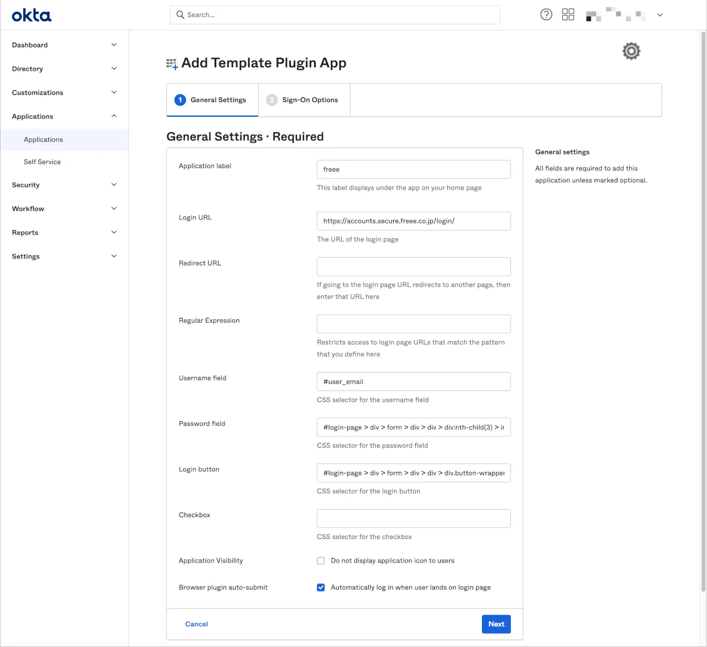Screen dimensions: 707x647
Task: Click the magnifier icon in the search bar
Action: pyautogui.click(x=180, y=15)
